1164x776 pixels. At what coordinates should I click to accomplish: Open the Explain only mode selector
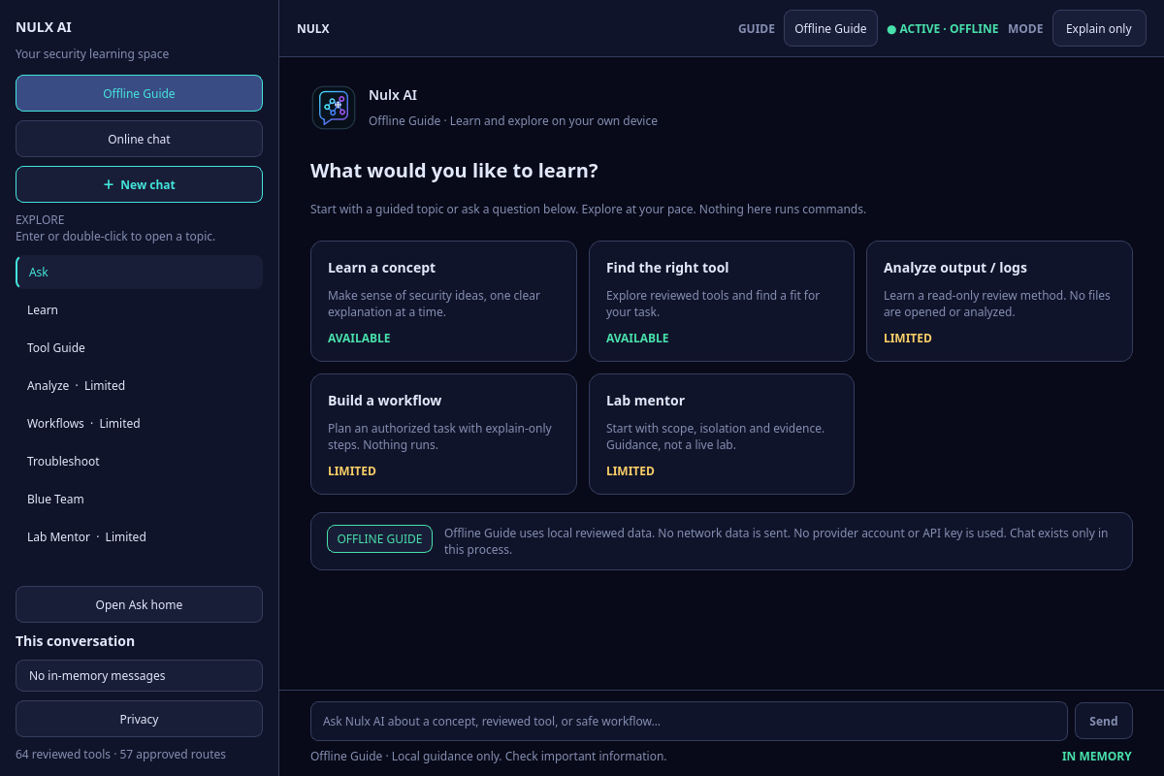(x=1099, y=28)
